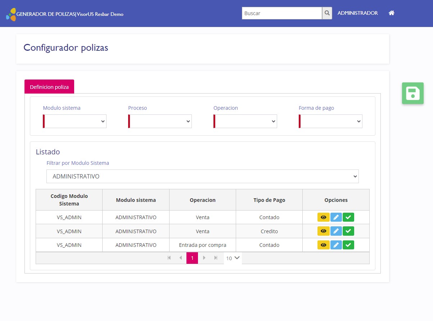Click the app logo in the header

pyautogui.click(x=11, y=14)
